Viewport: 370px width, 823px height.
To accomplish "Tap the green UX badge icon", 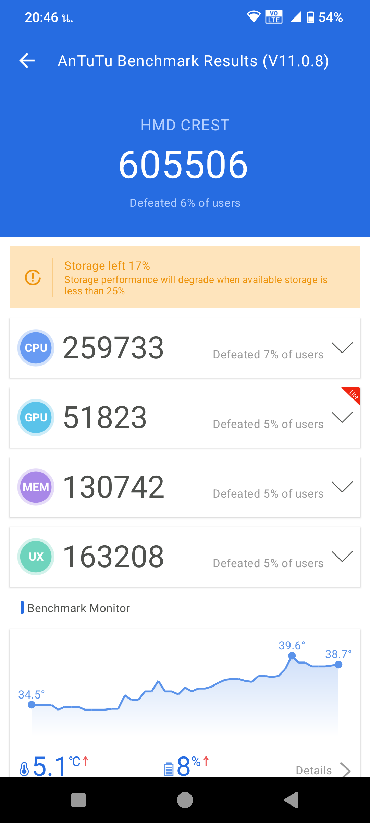I will click(x=36, y=557).
